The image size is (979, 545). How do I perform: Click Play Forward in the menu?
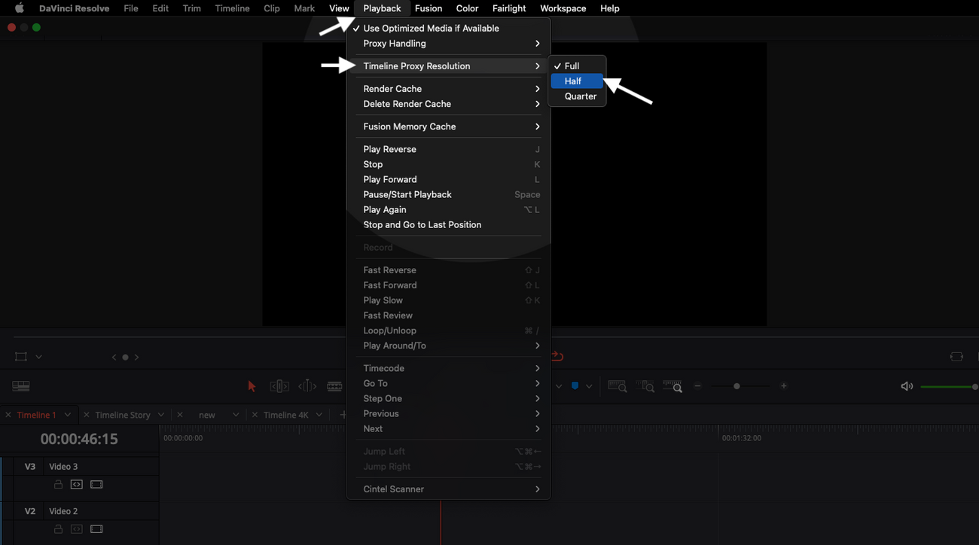tap(390, 179)
